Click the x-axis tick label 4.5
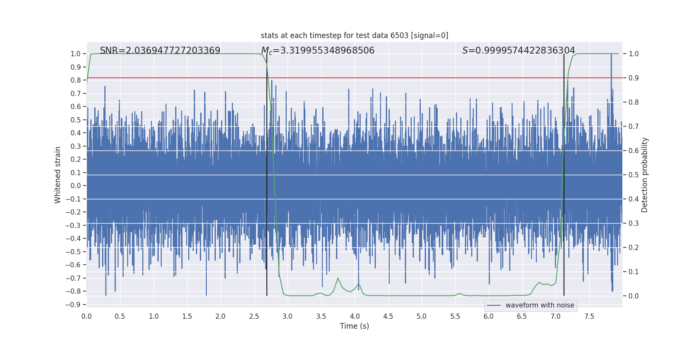692x346 pixels. click(388, 316)
